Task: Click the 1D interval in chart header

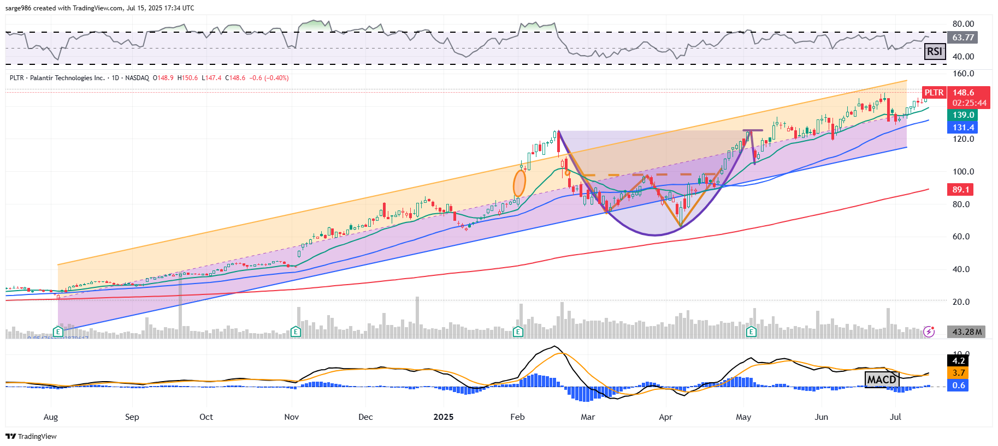Action: 115,78
